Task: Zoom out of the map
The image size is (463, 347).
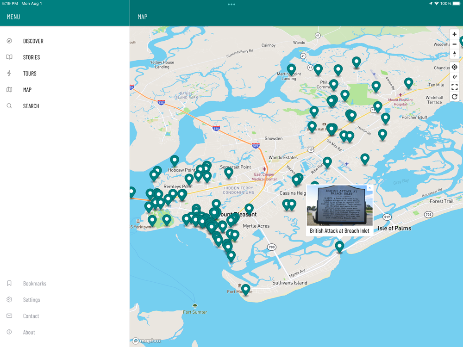Action: click(x=455, y=44)
